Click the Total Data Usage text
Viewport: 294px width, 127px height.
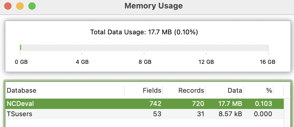point(144,32)
